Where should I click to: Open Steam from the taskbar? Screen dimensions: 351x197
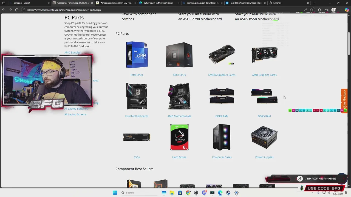coord(228,193)
